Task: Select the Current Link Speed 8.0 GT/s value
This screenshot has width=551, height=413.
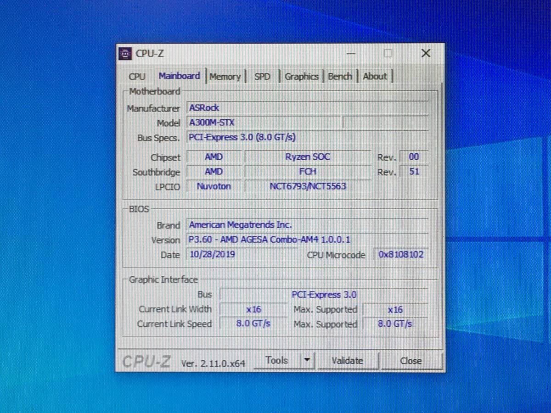Action: click(x=253, y=324)
